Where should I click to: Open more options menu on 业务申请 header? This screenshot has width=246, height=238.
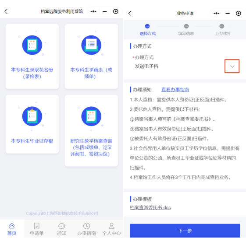tap(217, 14)
